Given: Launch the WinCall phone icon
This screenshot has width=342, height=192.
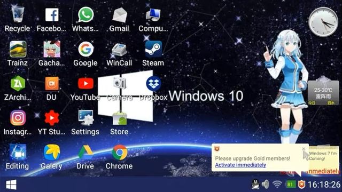Looking at the screenshot, I should (x=119, y=50).
